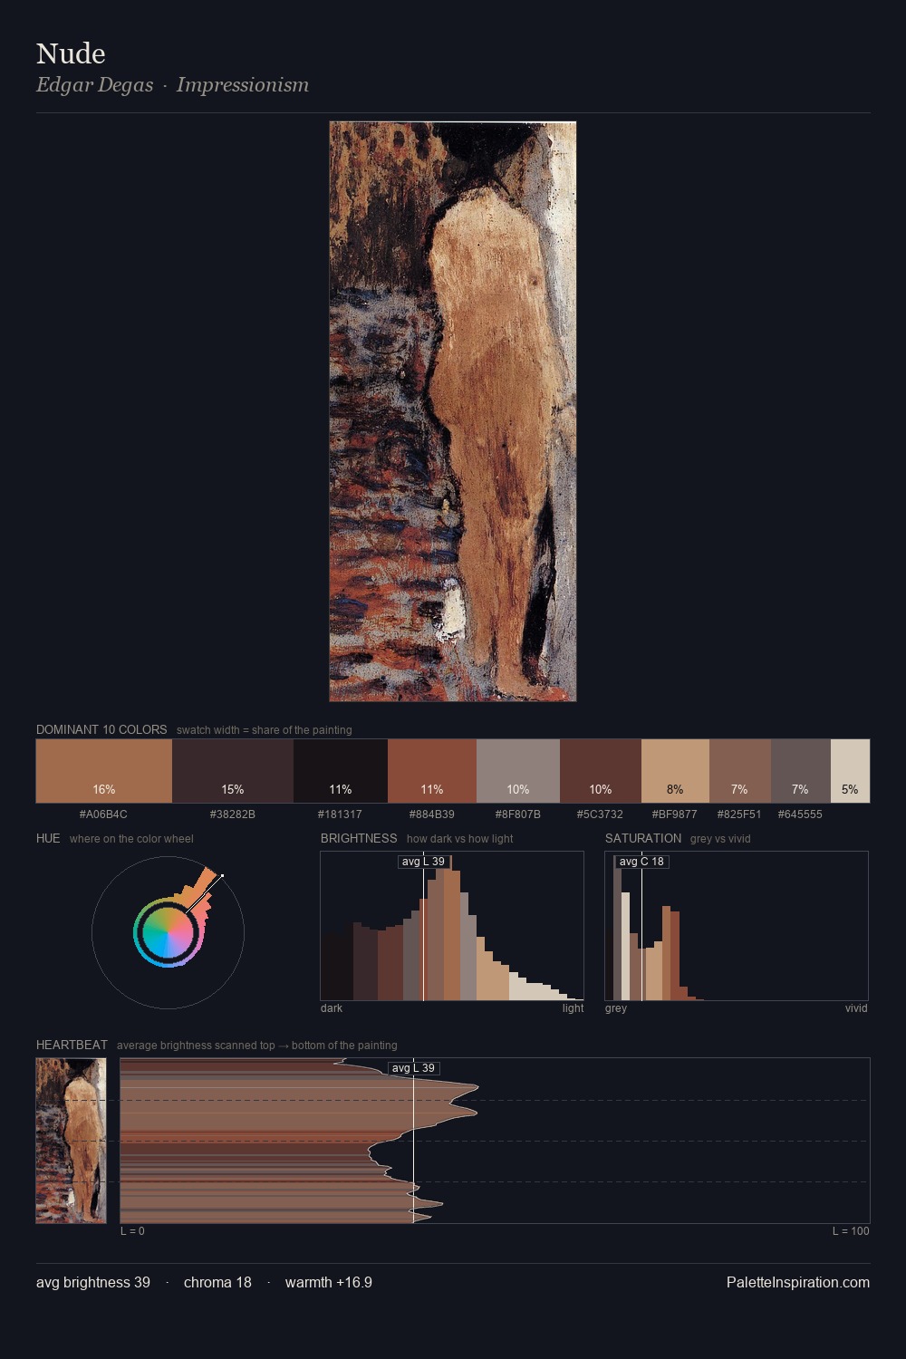The image size is (906, 1359).
Task: Select the 15% swatch #38282B
Action: coord(233,771)
